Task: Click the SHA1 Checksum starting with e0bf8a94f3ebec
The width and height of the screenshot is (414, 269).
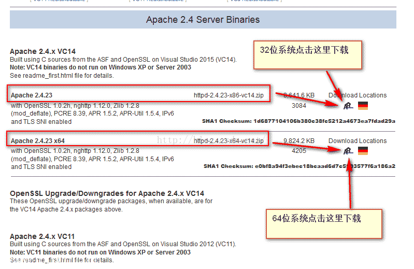Action: tap(299, 166)
